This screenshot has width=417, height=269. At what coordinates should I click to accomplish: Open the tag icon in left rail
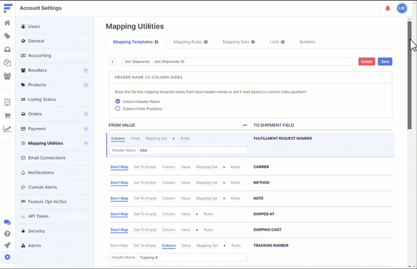(7, 36)
